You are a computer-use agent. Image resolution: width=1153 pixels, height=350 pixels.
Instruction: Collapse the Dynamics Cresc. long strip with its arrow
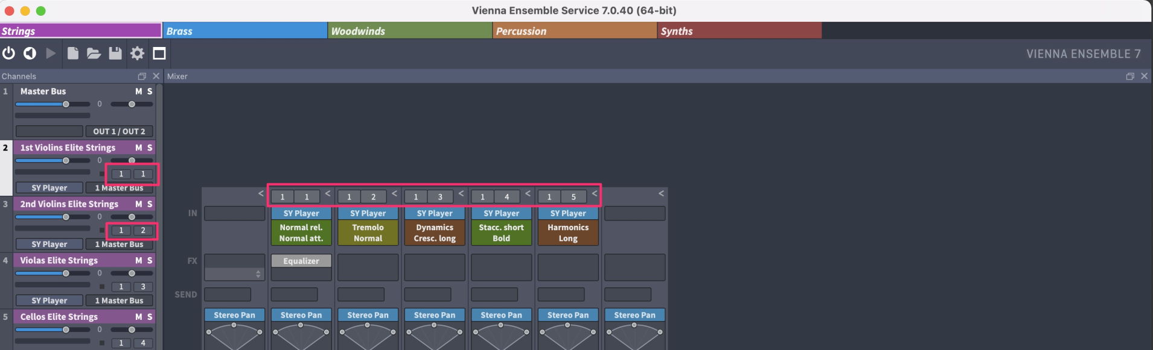(x=461, y=193)
